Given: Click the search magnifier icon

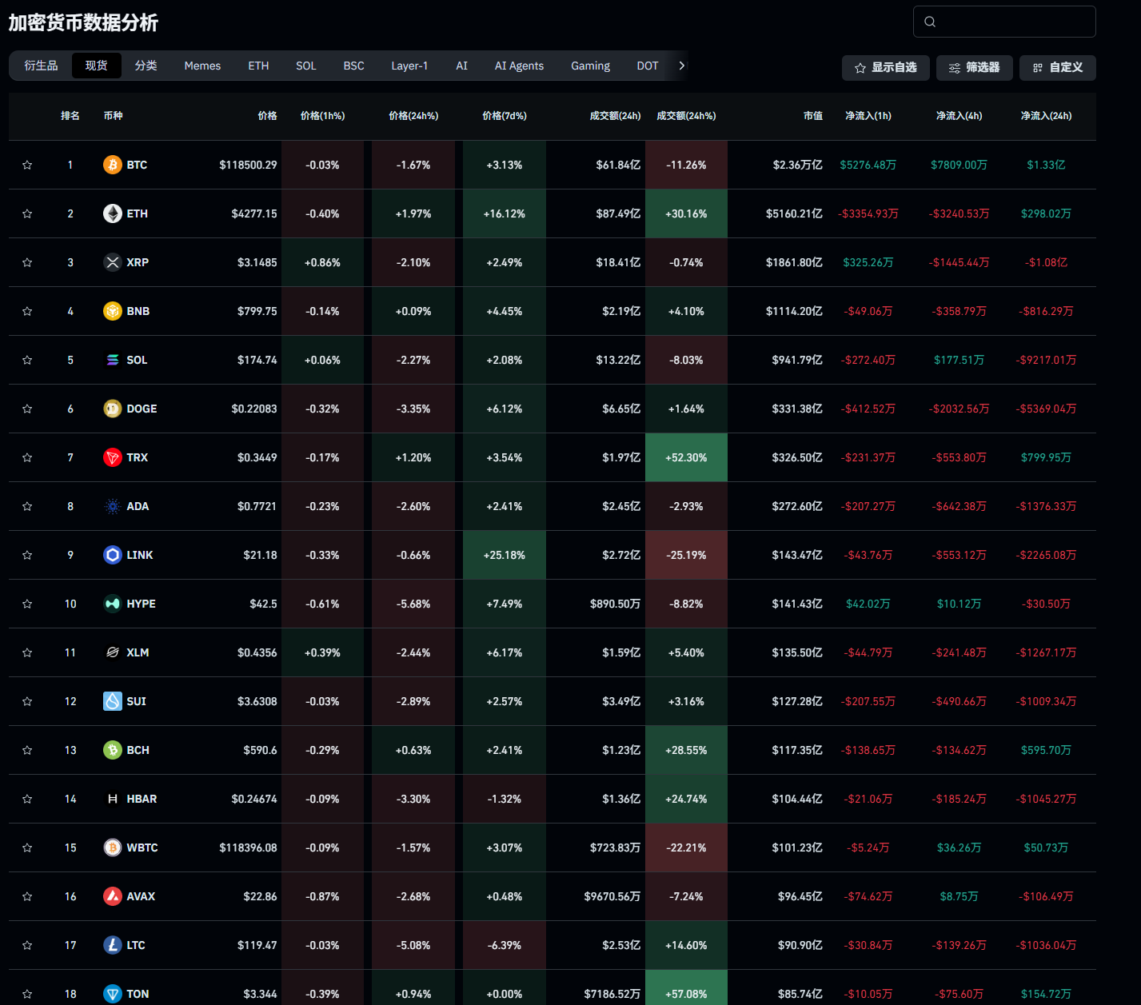Looking at the screenshot, I should pyautogui.click(x=930, y=22).
